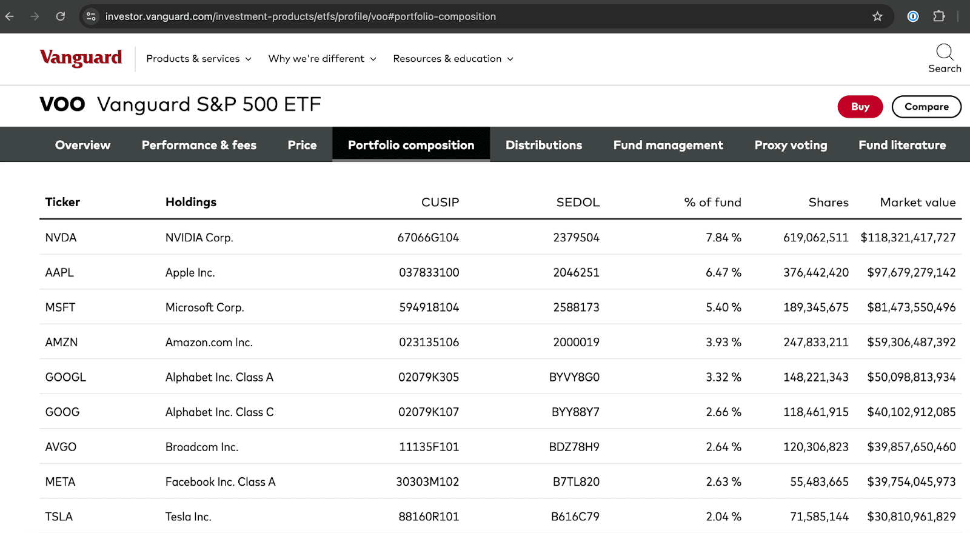Go back with the browser back arrow
Viewport: 970px width, 533px height.
[10, 16]
